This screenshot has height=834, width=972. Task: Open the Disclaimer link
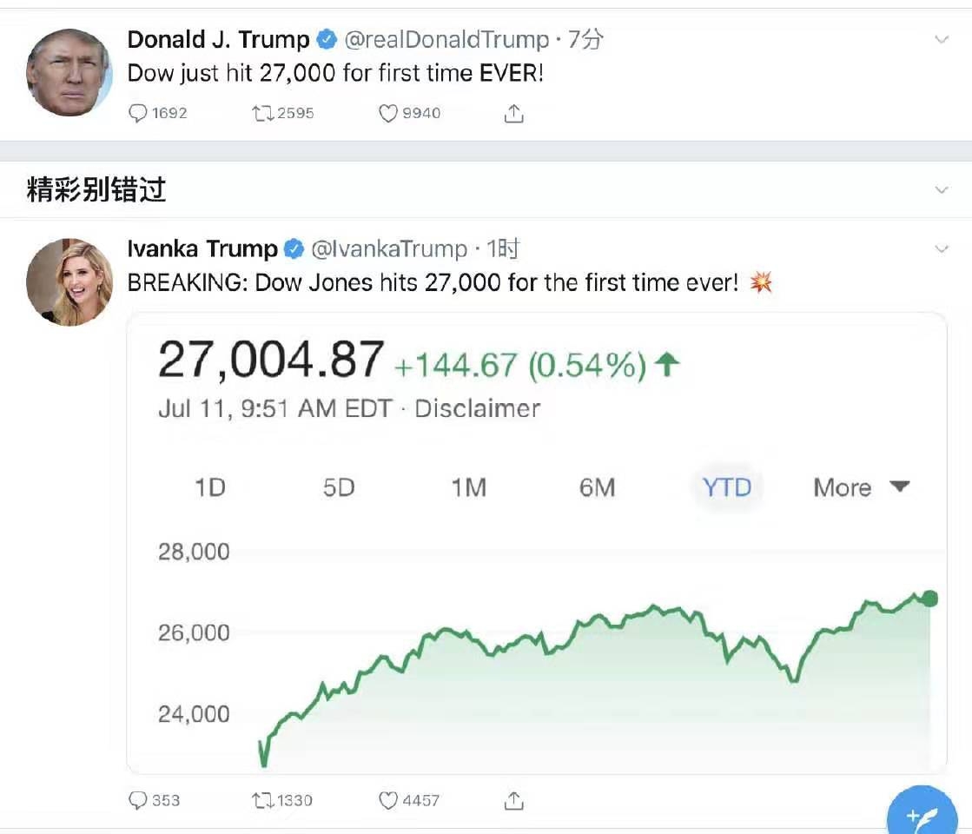point(477,408)
